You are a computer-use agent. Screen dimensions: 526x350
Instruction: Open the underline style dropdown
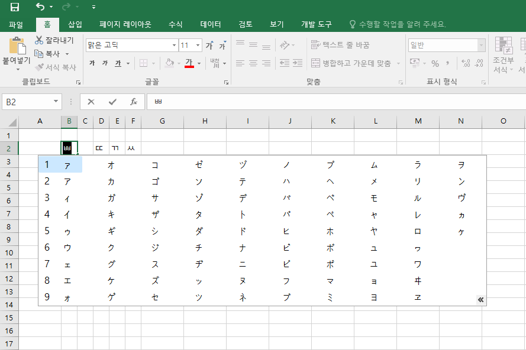pos(128,63)
